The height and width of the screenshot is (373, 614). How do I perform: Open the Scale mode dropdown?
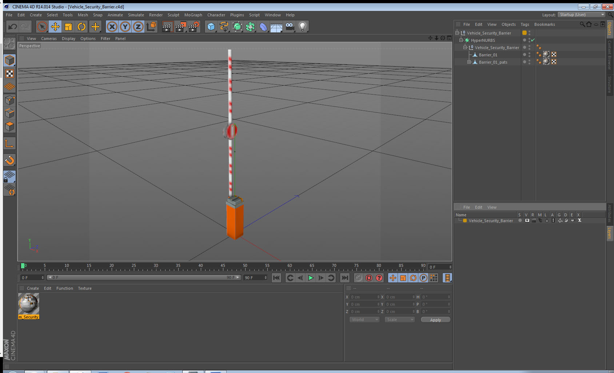pos(400,320)
